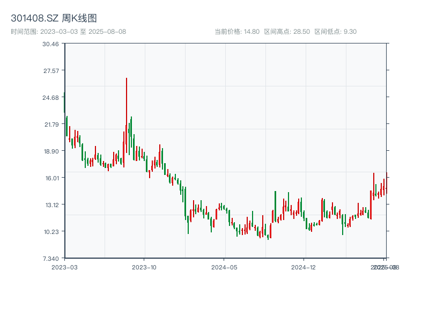Click the 301408.SZ 周K线图 chart title
The image size is (429, 322).
pyautogui.click(x=54, y=18)
